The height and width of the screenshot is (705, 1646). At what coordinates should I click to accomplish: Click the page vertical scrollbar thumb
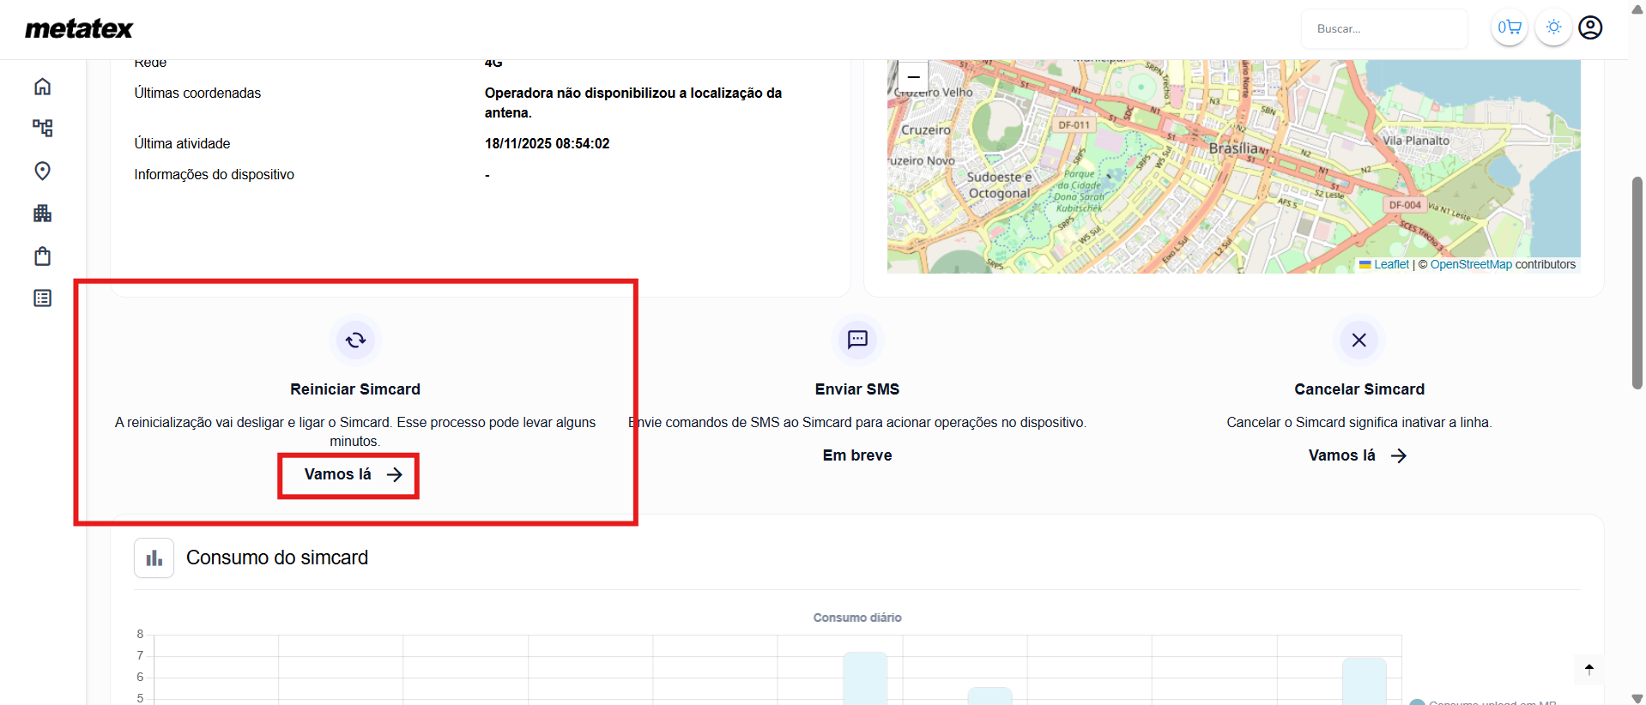click(1637, 283)
